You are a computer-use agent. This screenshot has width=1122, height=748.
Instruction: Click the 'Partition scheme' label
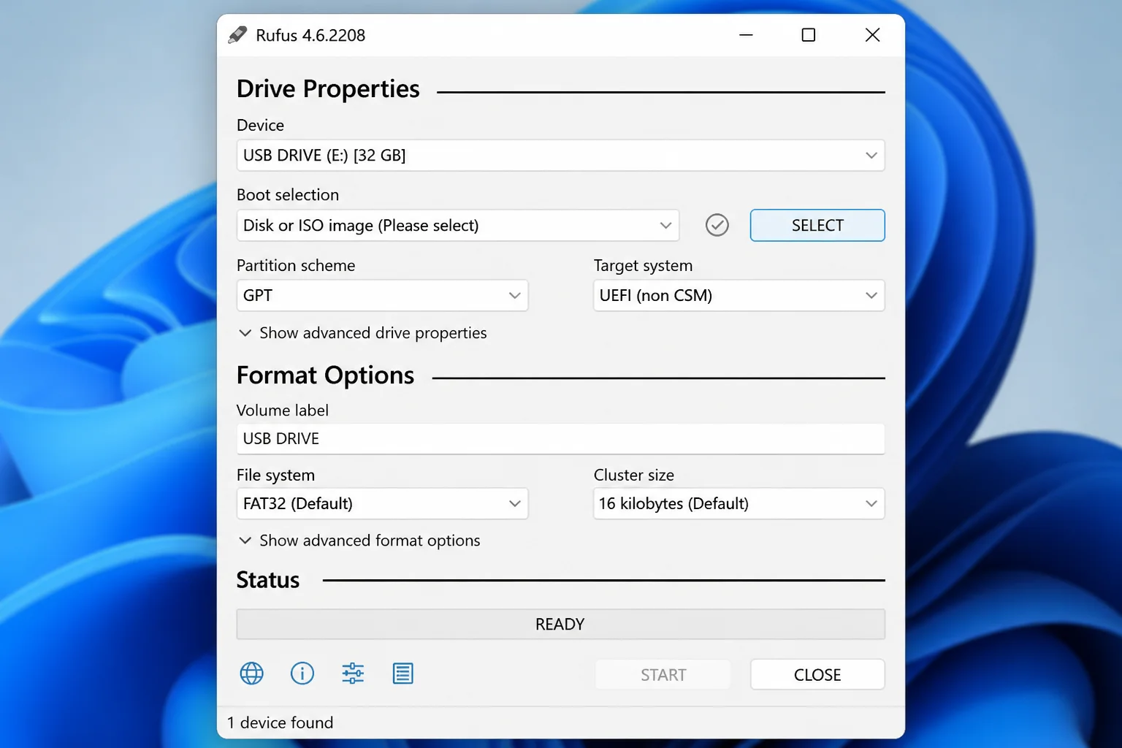point(296,265)
